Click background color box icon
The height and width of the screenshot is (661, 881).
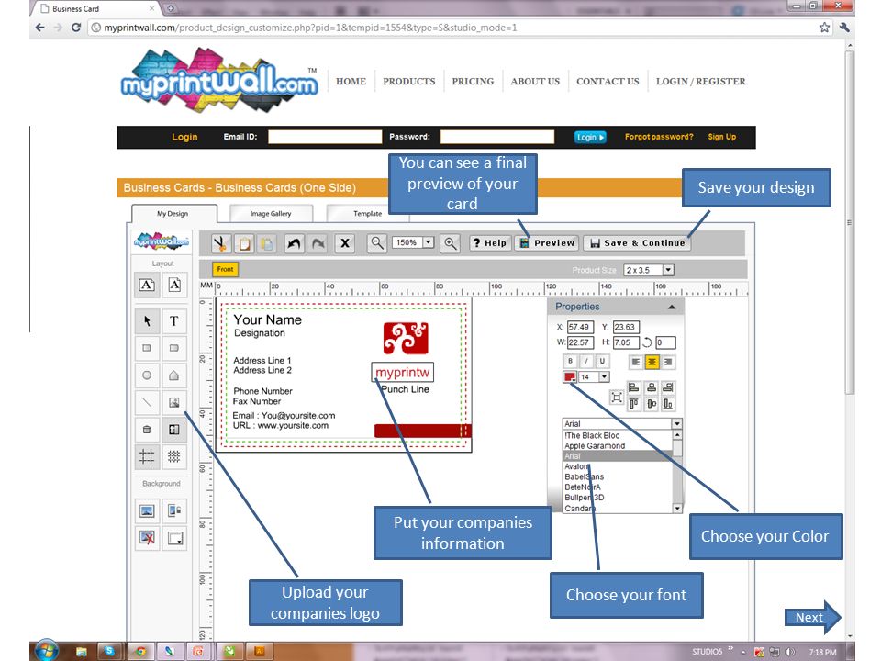pos(174,539)
